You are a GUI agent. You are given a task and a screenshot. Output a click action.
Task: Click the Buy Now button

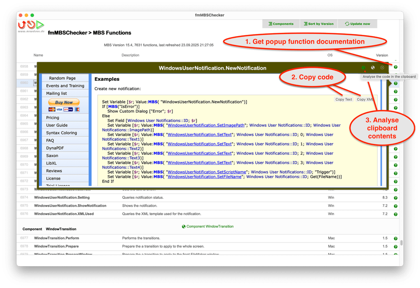pyautogui.click(x=64, y=102)
